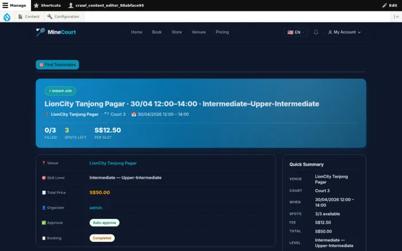402x251 pixels.
Task: Click 3/3 available in Quick Summary
Action: click(x=327, y=214)
